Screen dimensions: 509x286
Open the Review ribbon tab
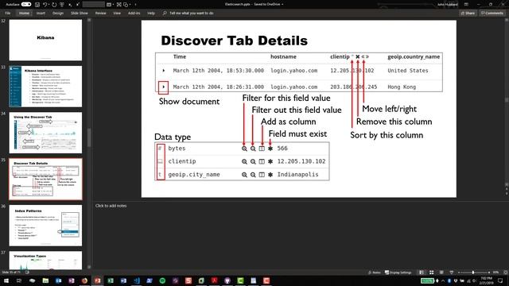tap(101, 14)
